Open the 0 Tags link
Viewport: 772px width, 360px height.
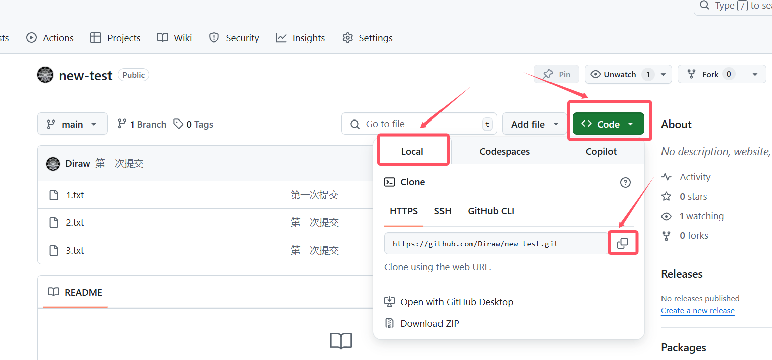[193, 124]
